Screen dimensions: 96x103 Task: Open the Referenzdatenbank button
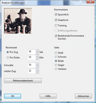(x=23, y=80)
